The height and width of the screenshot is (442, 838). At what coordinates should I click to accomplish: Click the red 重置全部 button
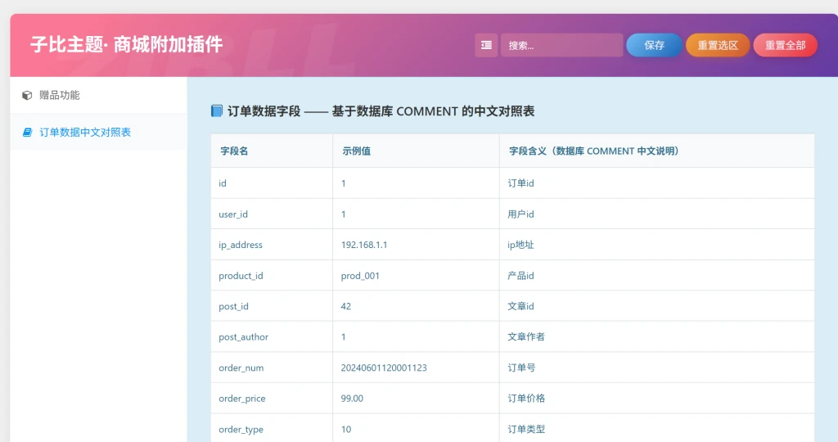785,45
